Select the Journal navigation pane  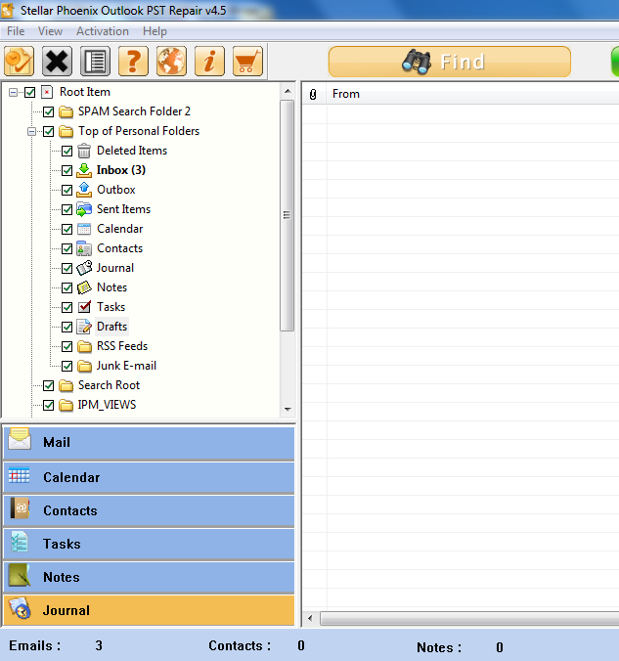[x=149, y=610]
